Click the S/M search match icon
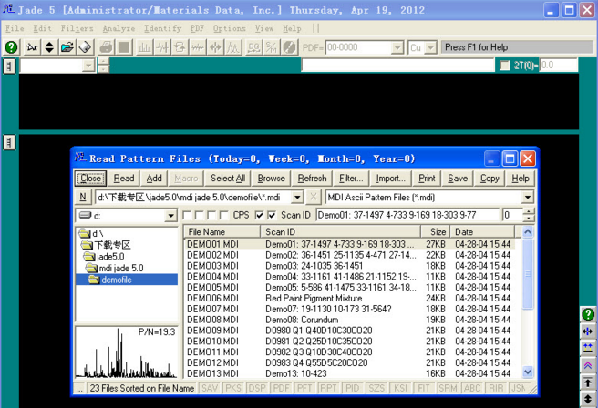The height and width of the screenshot is (408, 598). (x=271, y=47)
